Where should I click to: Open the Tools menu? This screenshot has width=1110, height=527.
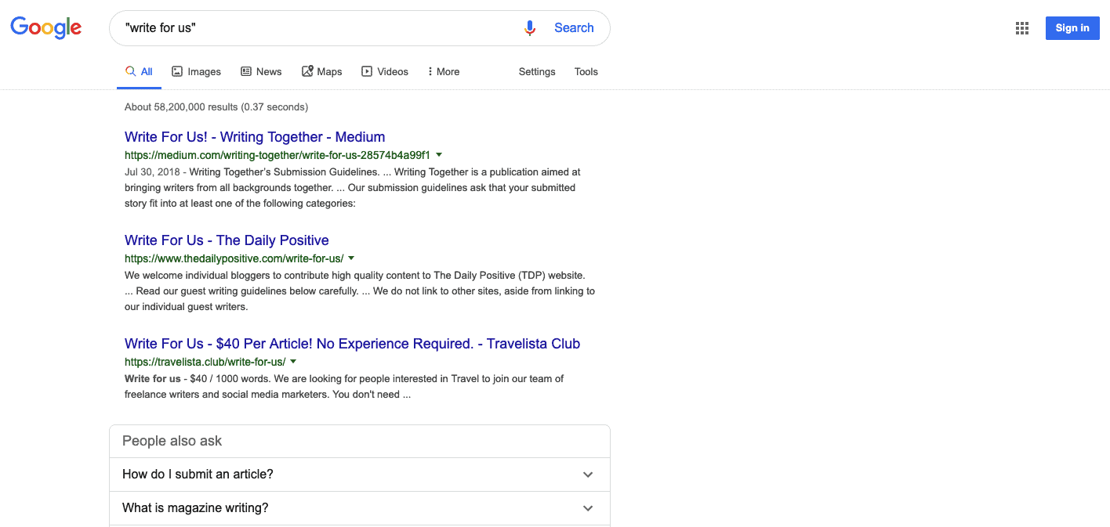pyautogui.click(x=586, y=71)
